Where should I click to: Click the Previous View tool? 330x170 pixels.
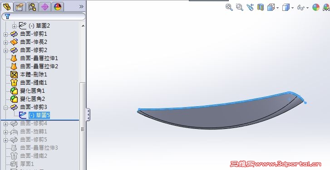250,7
